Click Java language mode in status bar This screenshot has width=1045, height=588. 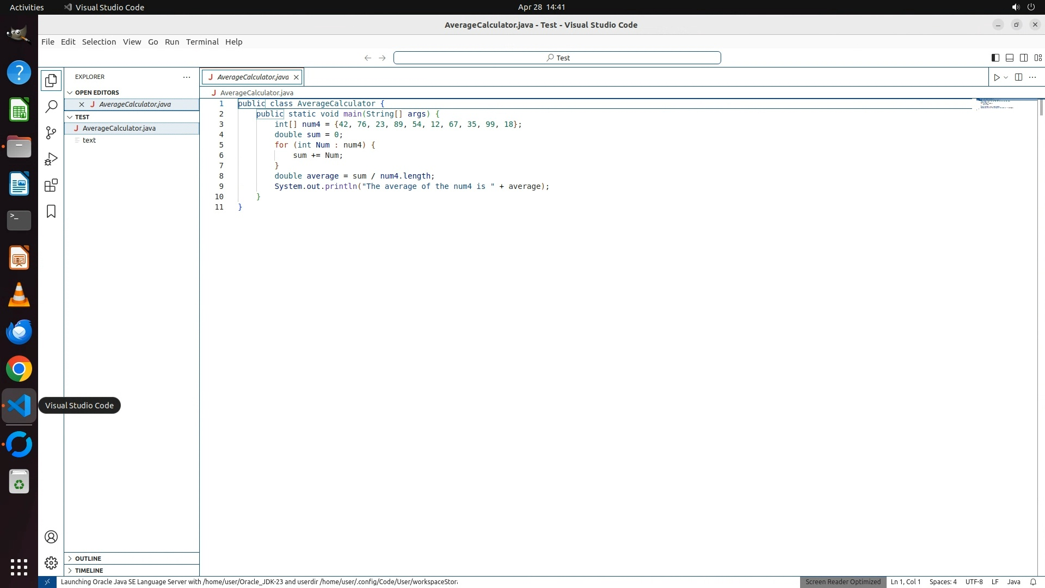[x=1013, y=582]
